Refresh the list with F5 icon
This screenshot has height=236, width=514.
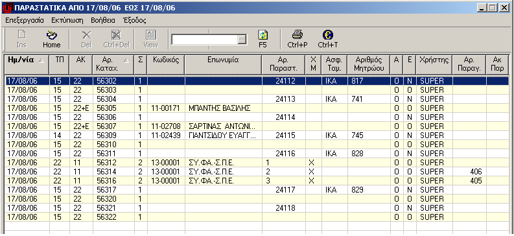(x=263, y=35)
